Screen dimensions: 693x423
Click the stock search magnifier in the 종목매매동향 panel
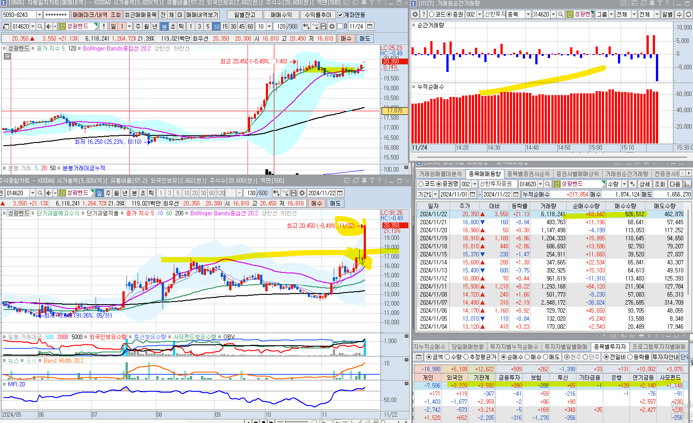(548, 184)
